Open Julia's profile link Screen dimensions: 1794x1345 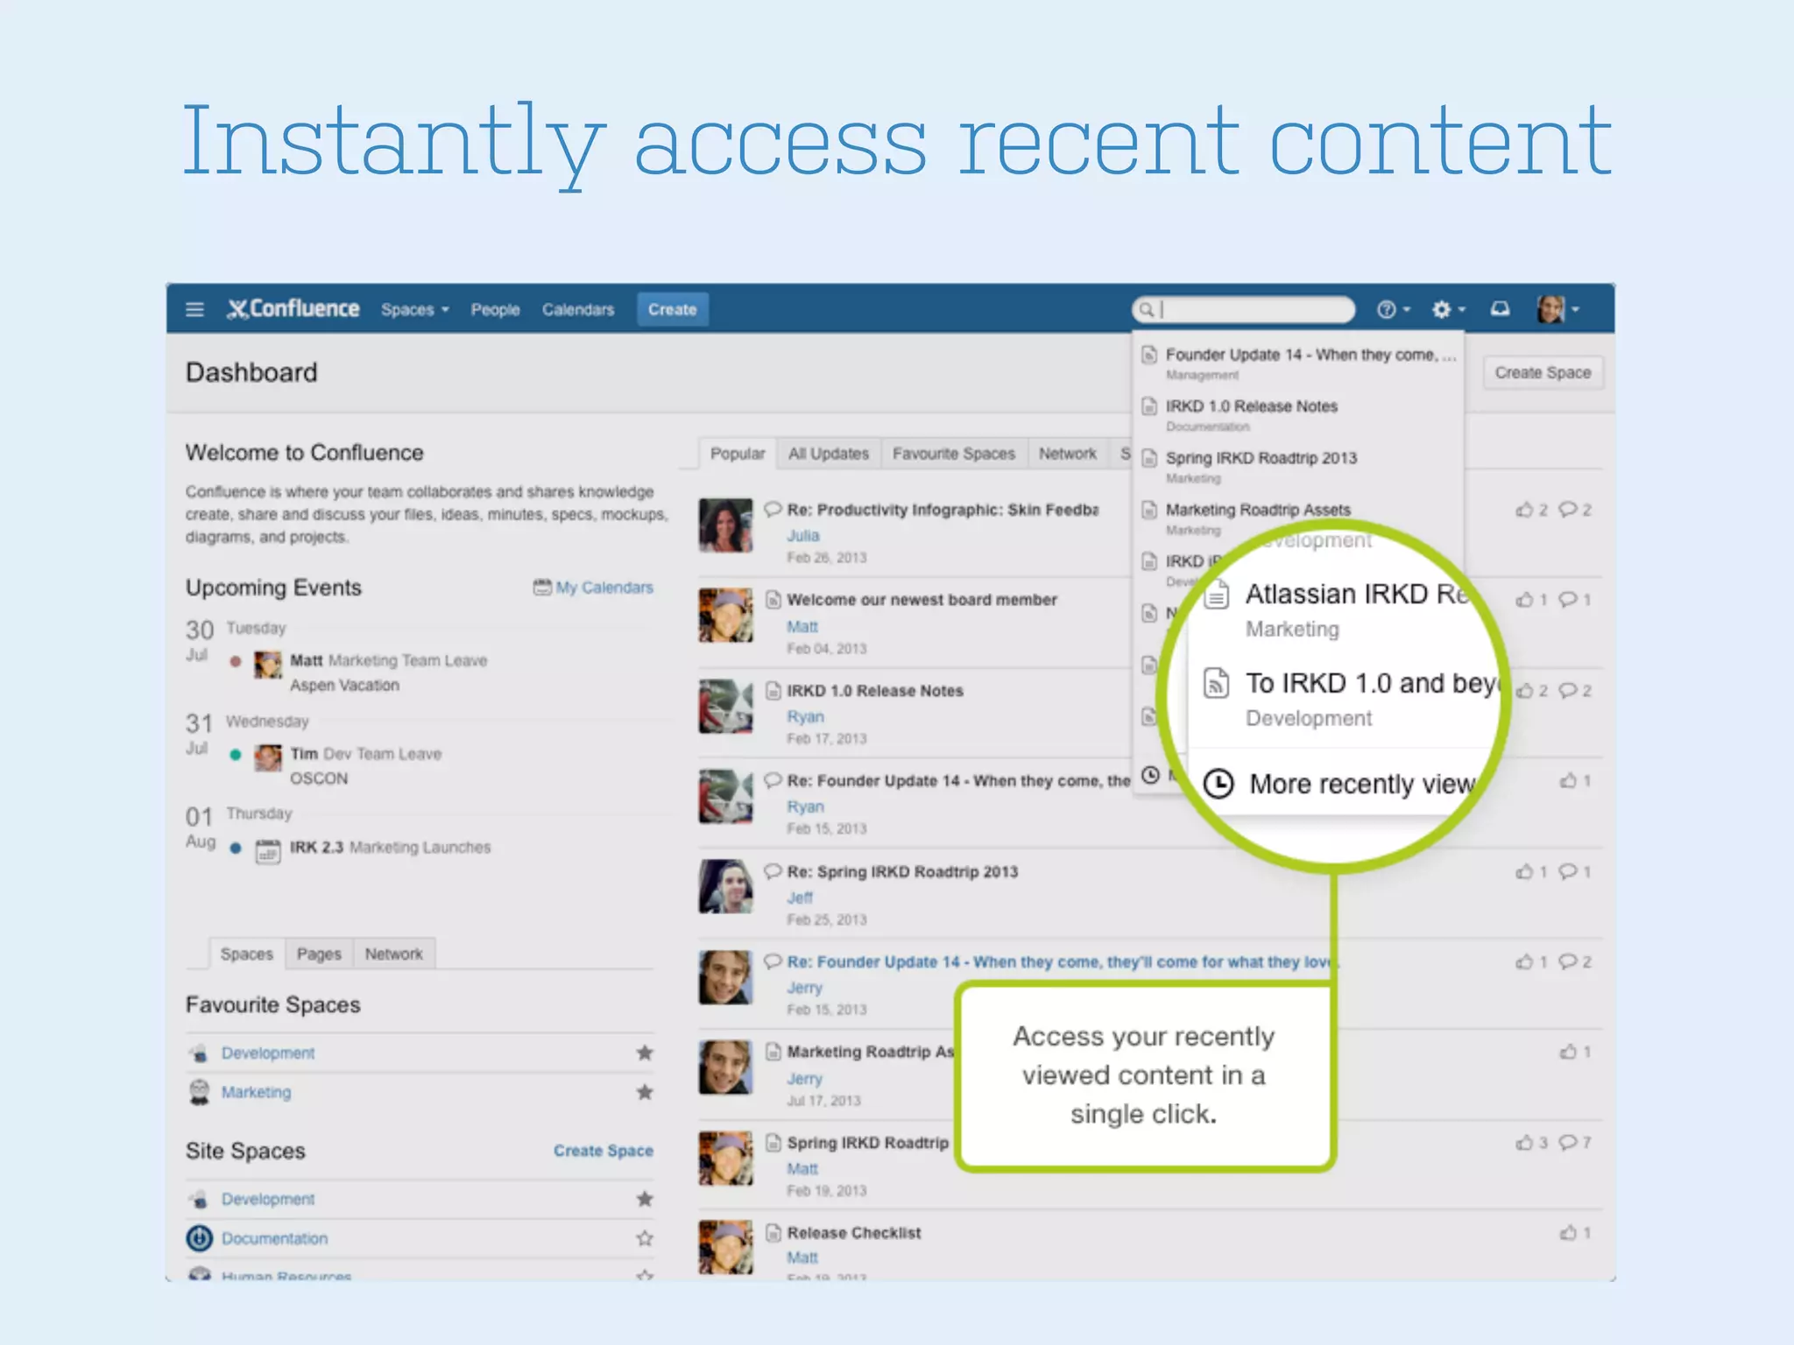[x=802, y=536]
